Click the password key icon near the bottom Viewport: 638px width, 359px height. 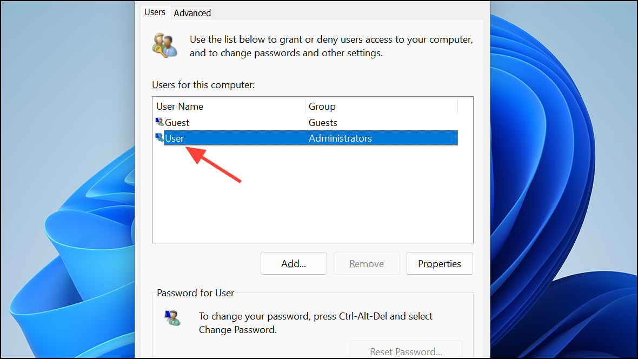click(x=173, y=318)
